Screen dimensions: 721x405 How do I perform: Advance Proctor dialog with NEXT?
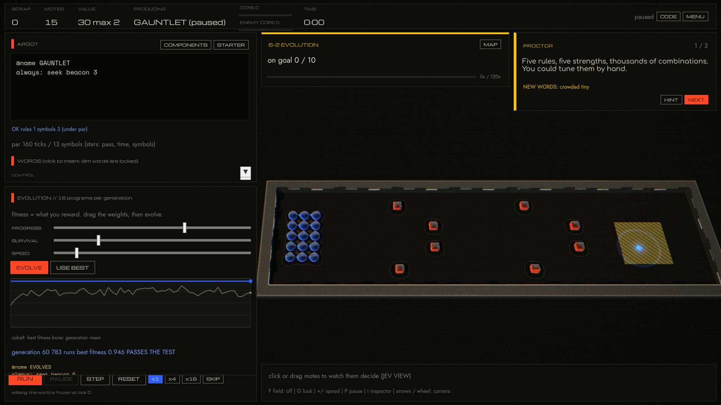point(696,100)
